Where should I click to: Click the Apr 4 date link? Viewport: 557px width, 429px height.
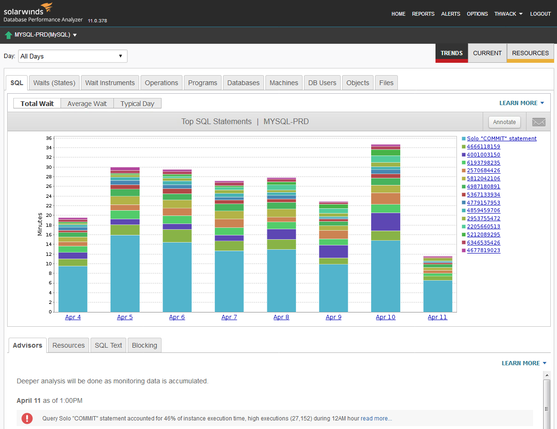pyautogui.click(x=73, y=317)
